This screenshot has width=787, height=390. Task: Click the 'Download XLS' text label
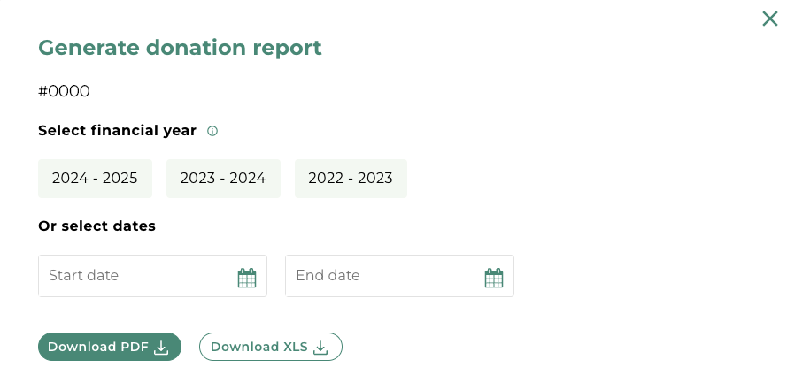point(259,347)
